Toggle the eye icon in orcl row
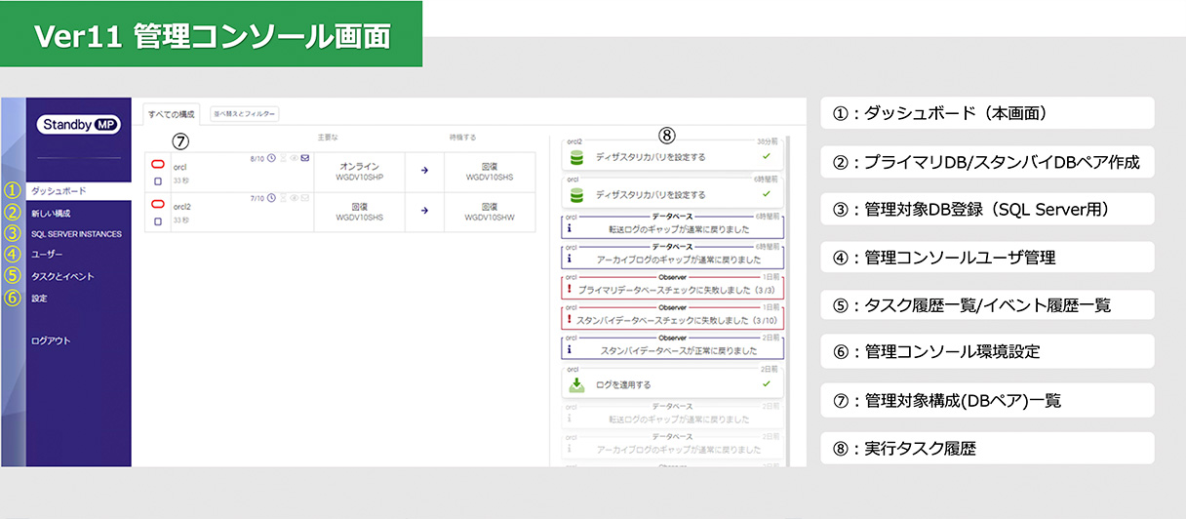The width and height of the screenshot is (1186, 519). coord(294,158)
